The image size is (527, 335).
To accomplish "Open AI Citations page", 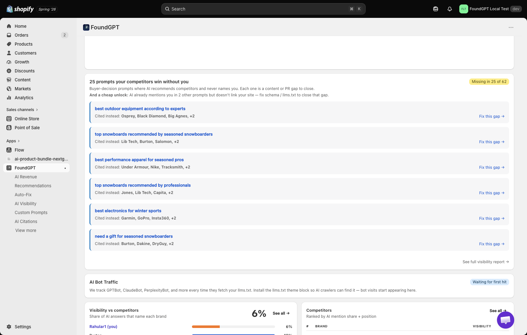I will [26, 221].
